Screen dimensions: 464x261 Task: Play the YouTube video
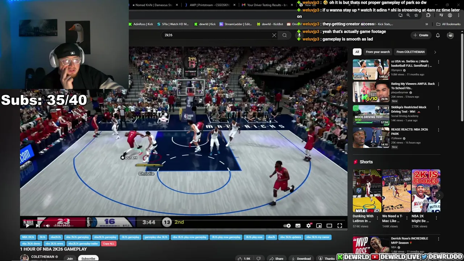point(27,225)
